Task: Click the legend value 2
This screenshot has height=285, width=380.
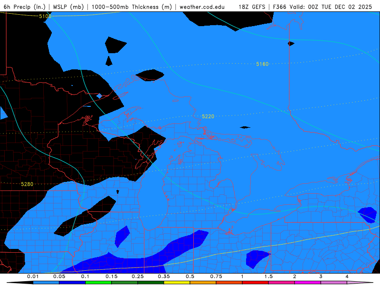Action: click(x=294, y=276)
